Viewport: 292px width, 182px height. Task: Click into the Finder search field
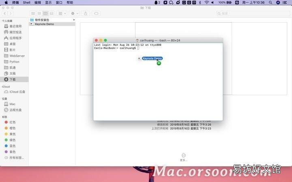[253, 13]
